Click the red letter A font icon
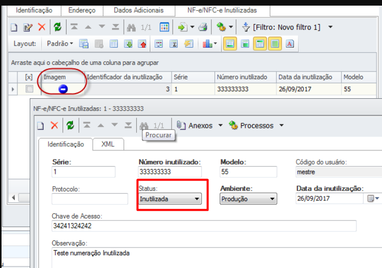Image resolution: width=382 pixels, height=268 pixels. click(x=290, y=44)
